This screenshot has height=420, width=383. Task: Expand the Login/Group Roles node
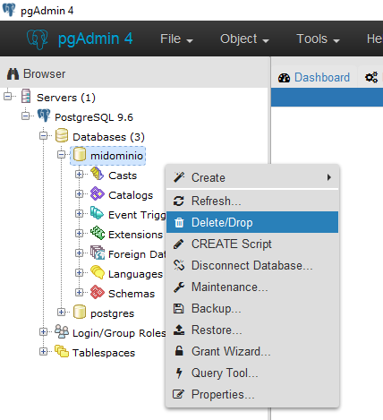(43, 332)
